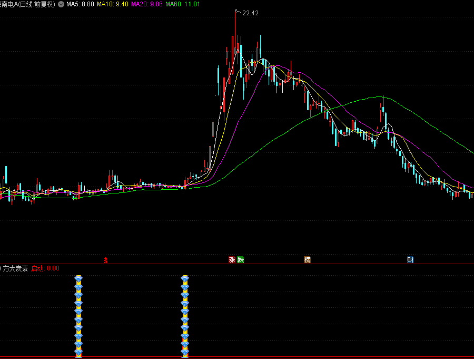Click the red S marker on timeline
Viewport: 474px width, 359px height.
coord(106,260)
